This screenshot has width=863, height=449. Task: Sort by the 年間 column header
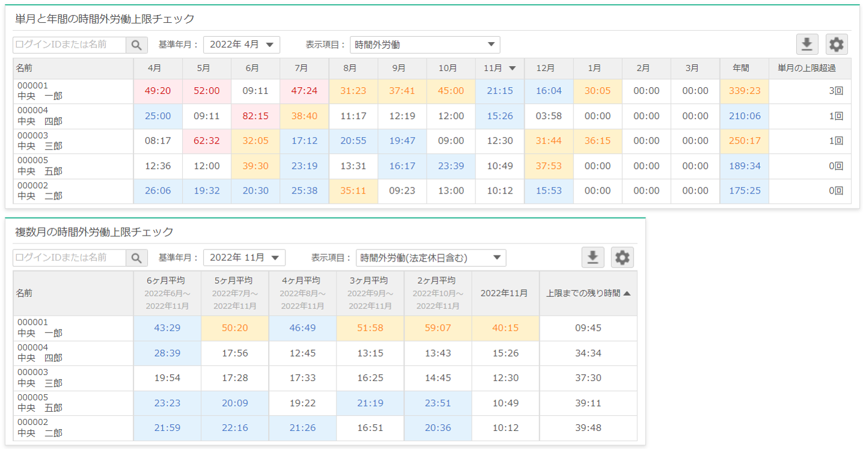click(x=744, y=69)
